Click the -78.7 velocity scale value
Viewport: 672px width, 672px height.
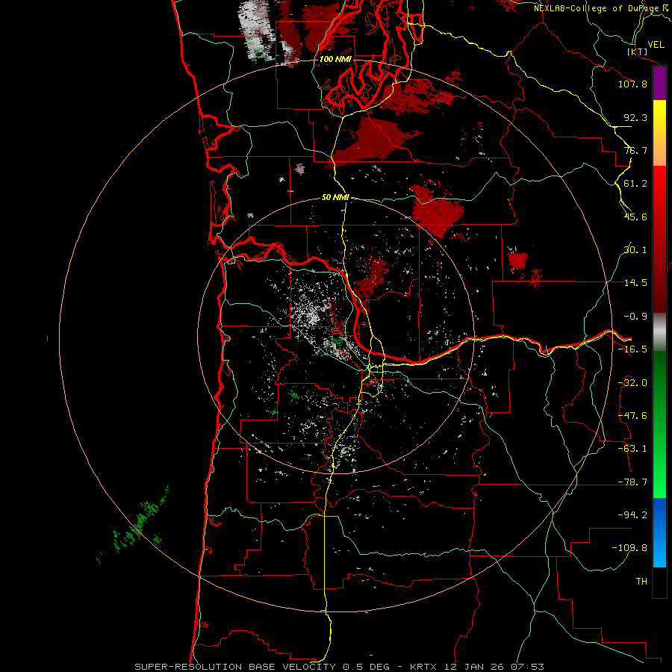coord(632,482)
